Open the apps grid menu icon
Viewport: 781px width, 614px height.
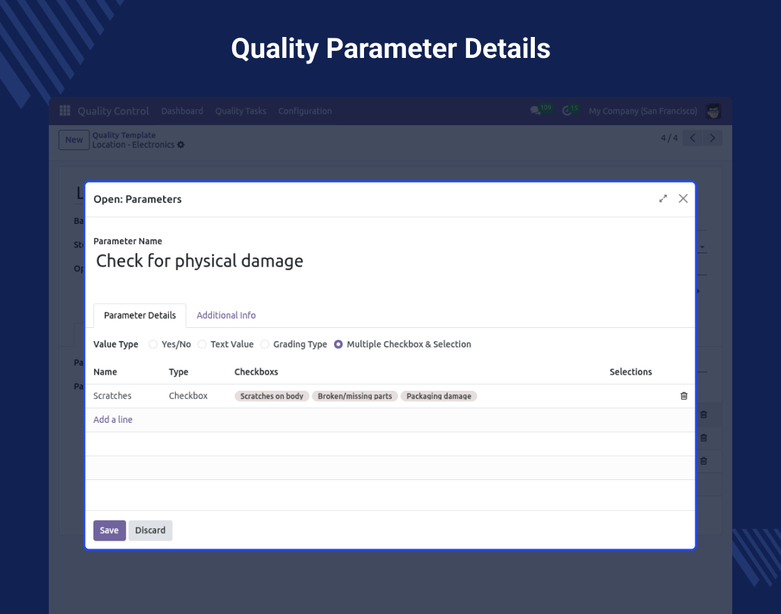coord(65,111)
